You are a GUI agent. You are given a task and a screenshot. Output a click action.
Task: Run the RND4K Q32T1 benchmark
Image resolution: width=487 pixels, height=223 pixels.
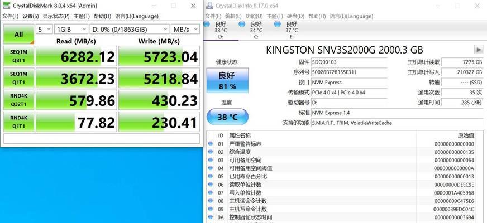[18, 100]
